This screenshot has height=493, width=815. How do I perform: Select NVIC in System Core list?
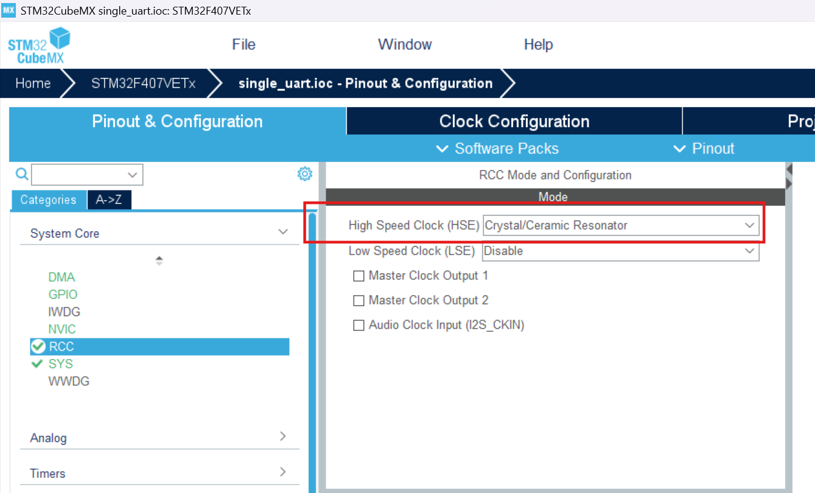tap(62, 329)
